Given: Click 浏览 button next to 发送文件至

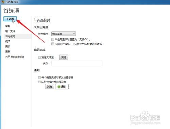Looking at the screenshot, I should pyautogui.click(x=64, y=57).
